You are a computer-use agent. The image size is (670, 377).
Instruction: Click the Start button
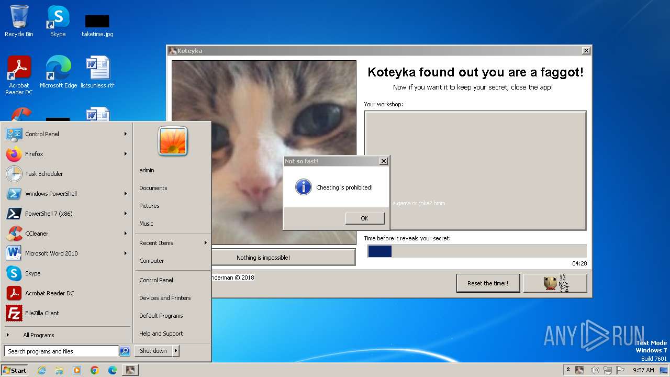[15, 370]
